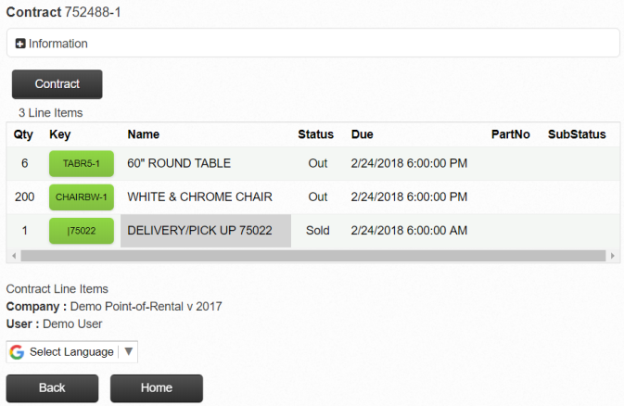
Task: Open the Select Language dropdown arrow
Action: point(129,352)
